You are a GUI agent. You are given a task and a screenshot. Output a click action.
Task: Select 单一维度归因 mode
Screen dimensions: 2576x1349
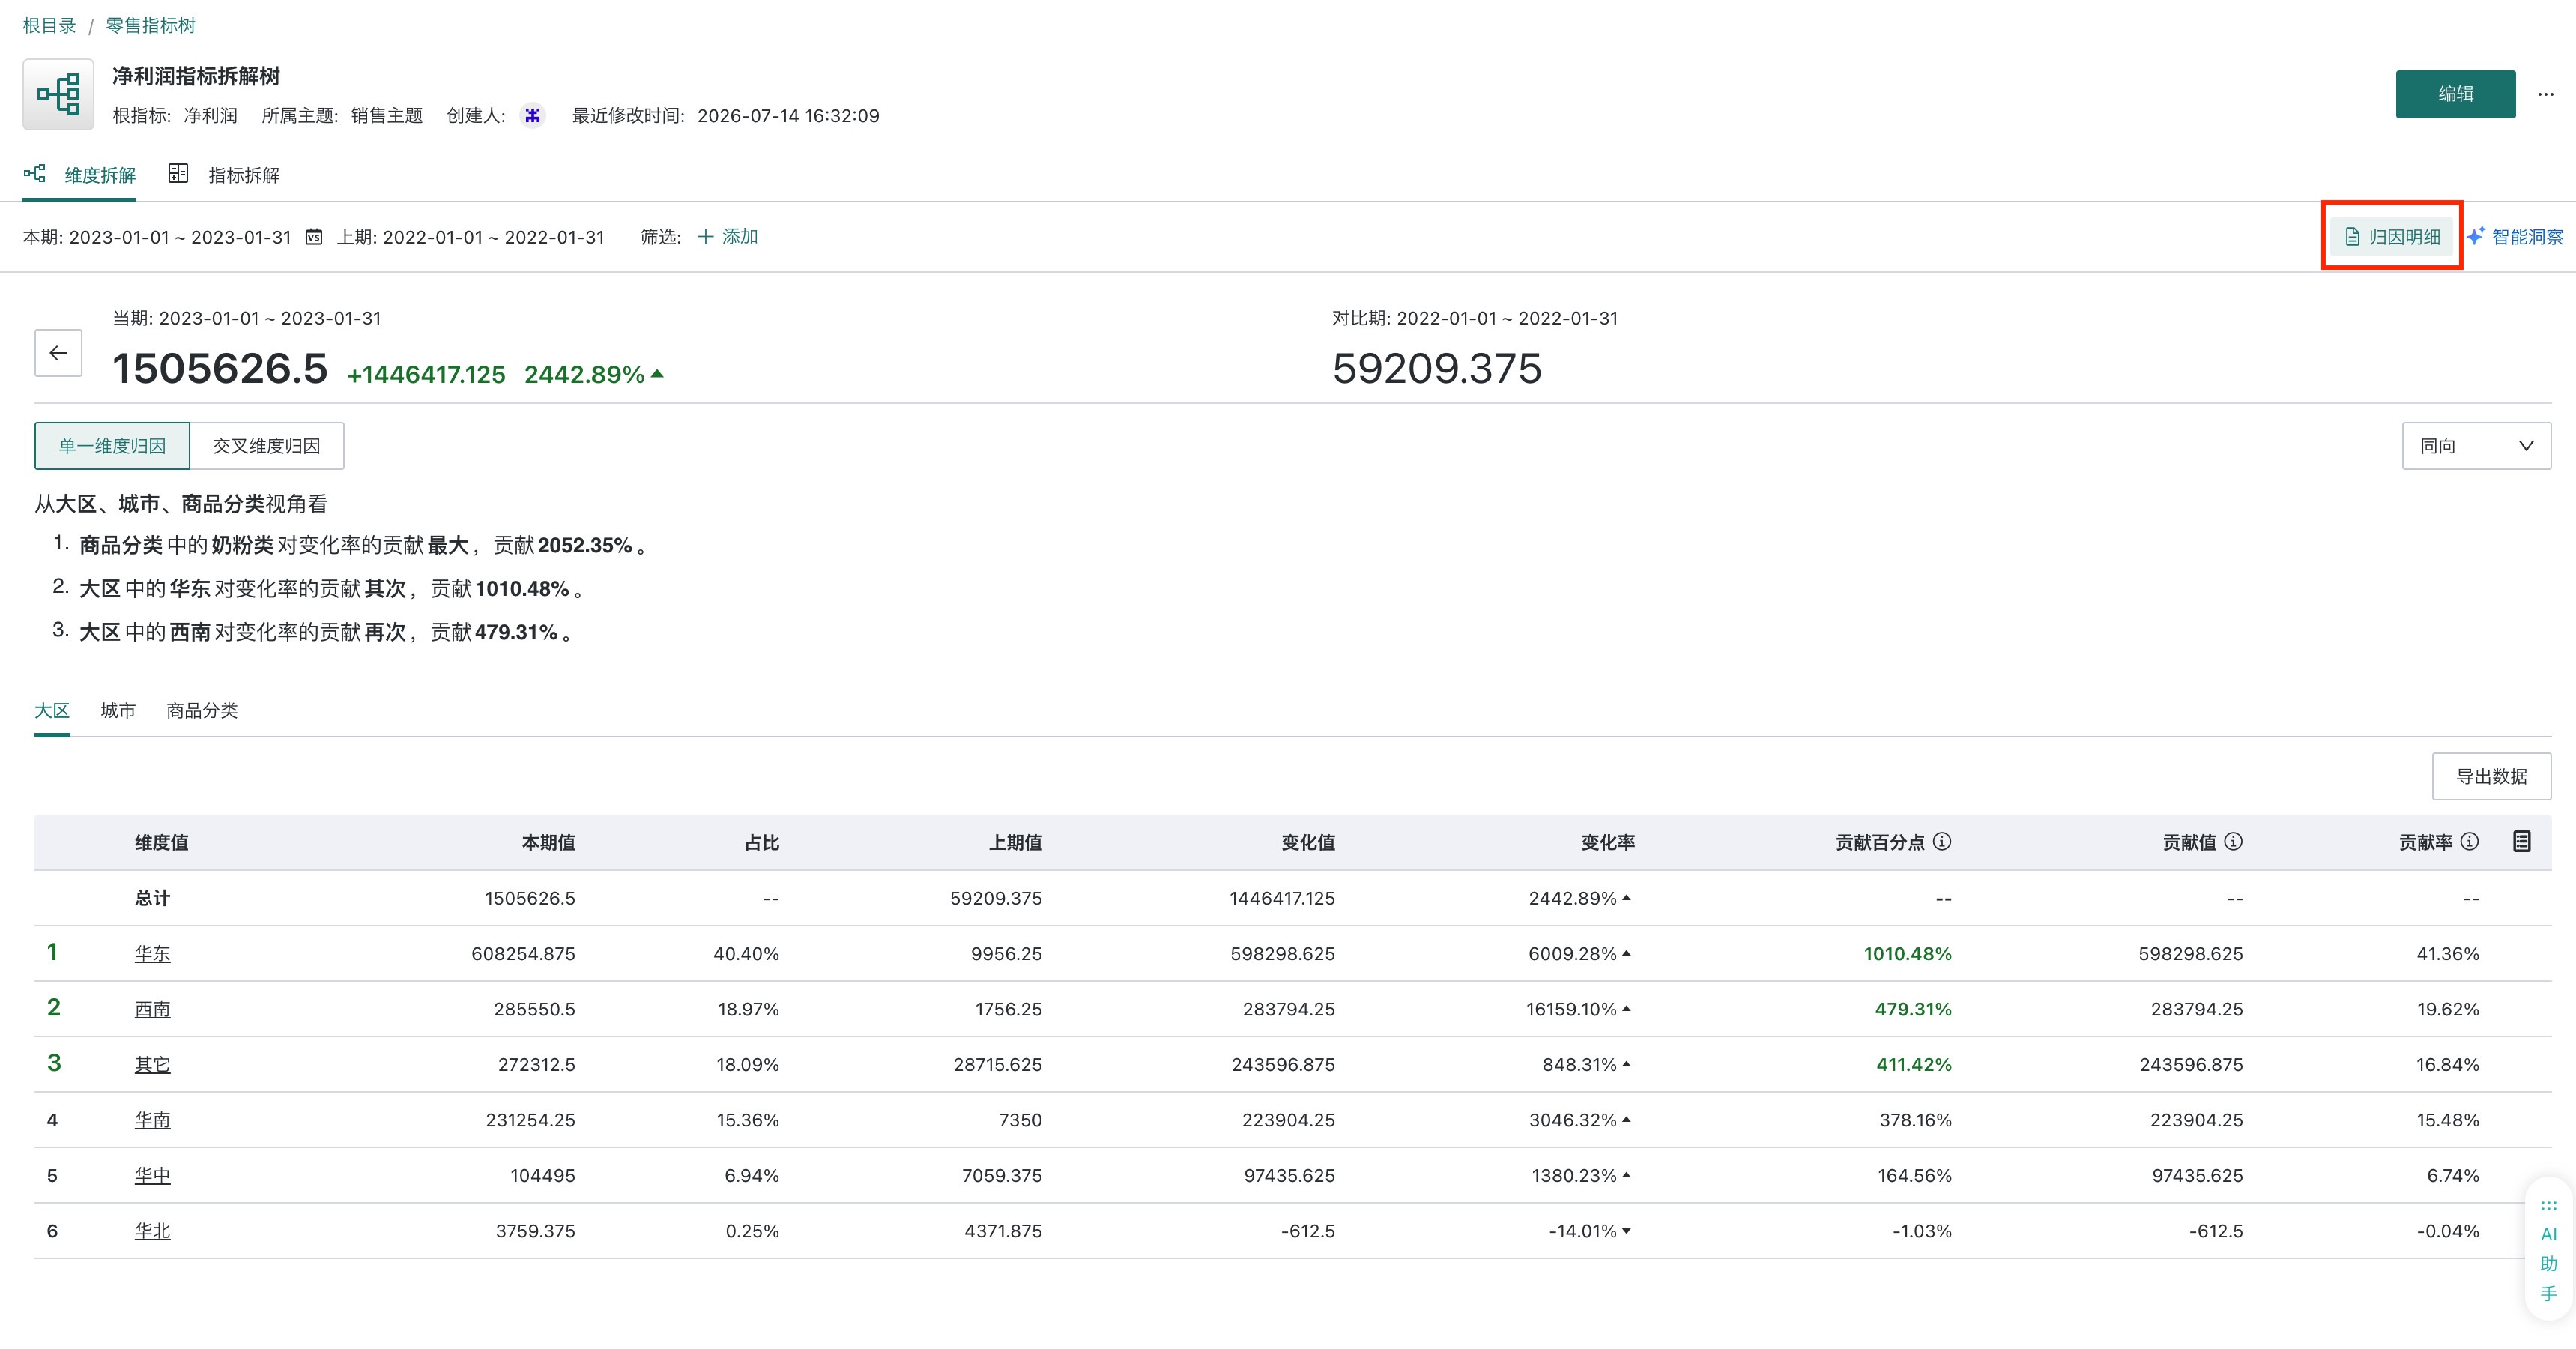(x=112, y=446)
